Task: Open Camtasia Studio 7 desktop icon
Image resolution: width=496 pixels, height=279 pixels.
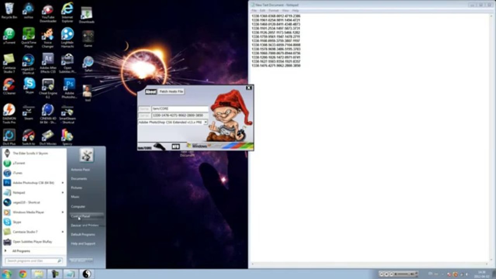Action: [x=9, y=63]
